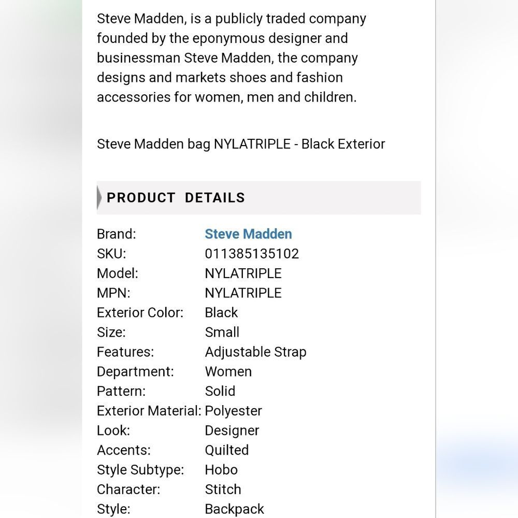The width and height of the screenshot is (518, 518).
Task: Click the Pattern value Solid
Action: point(220,391)
